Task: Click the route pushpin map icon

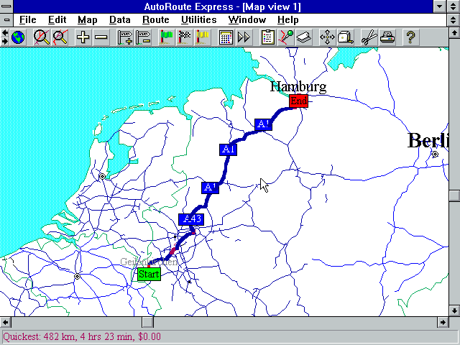Action: coord(286,37)
